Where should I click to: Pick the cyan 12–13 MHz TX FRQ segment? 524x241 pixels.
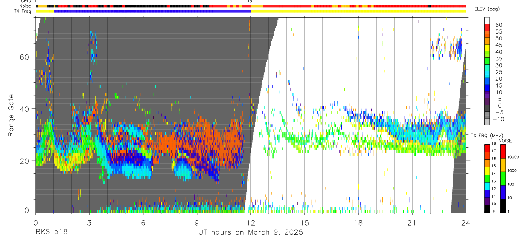[x=487, y=186]
